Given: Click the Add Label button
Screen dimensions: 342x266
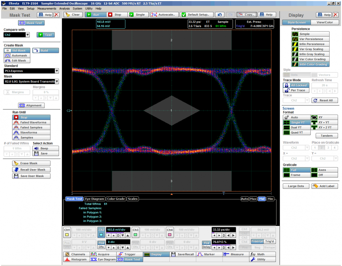Looking at the screenshot, I should [325, 186].
